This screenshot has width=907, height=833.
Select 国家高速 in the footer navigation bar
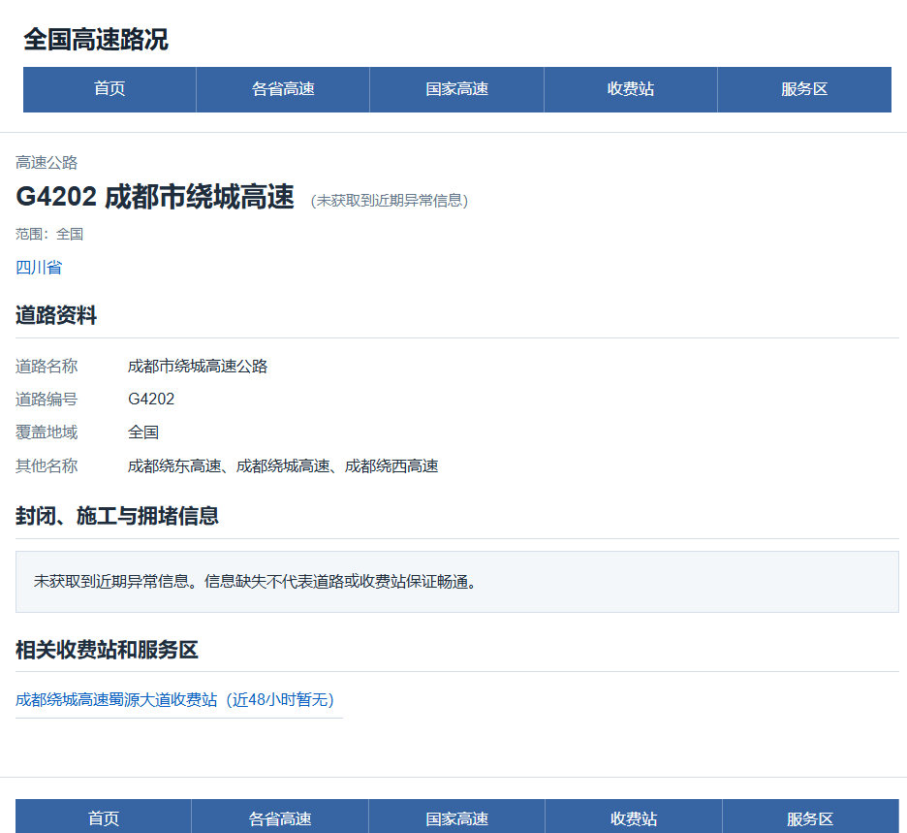pyautogui.click(x=457, y=817)
